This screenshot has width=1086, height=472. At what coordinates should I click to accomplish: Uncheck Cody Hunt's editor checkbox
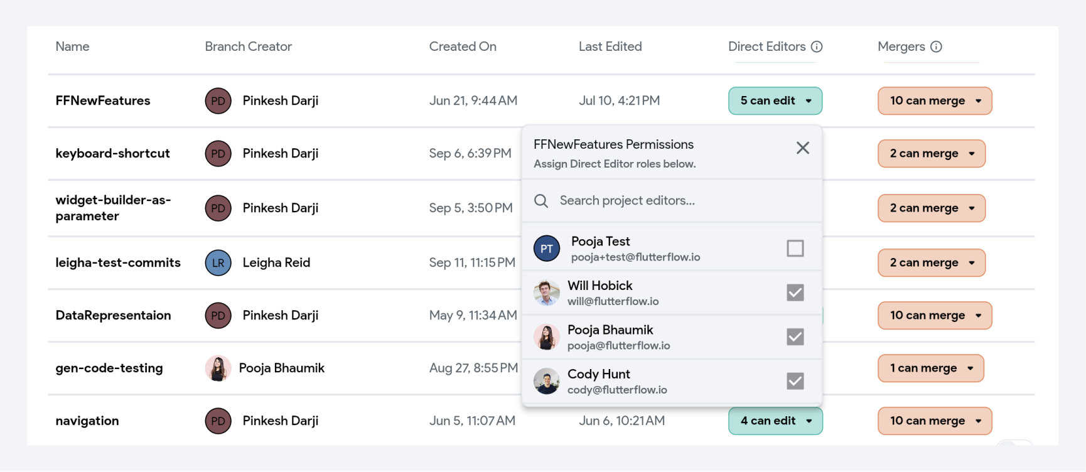click(x=795, y=381)
